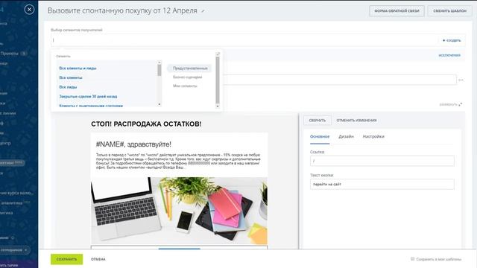
Task: Choose segment 'Все клиенты'
Action: [x=71, y=77]
